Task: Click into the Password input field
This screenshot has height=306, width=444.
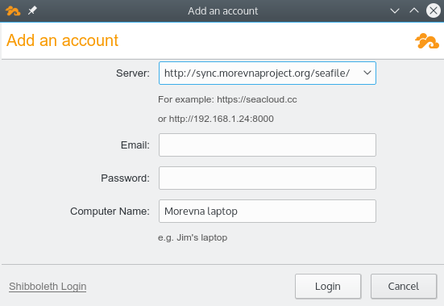Action: click(x=268, y=178)
